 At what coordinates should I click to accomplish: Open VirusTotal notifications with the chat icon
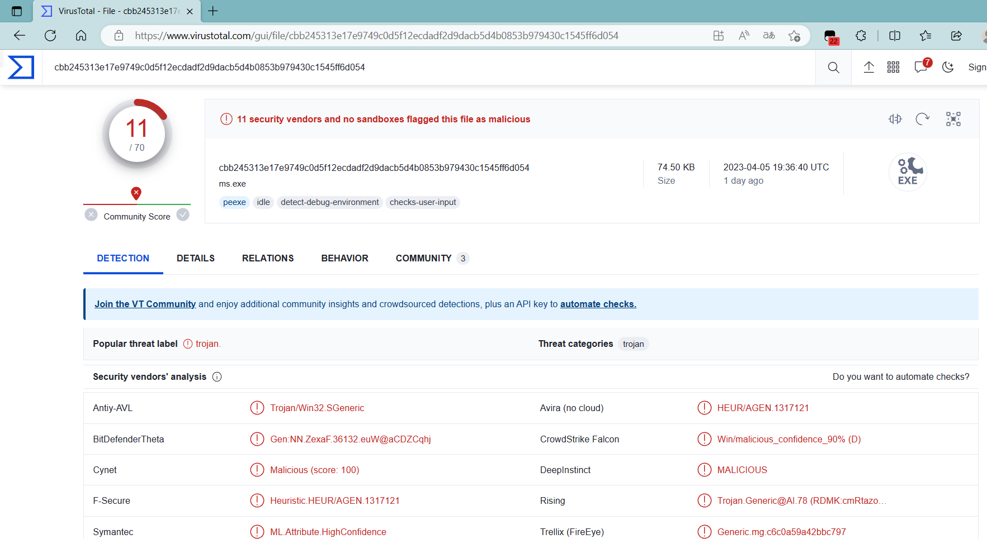[920, 67]
